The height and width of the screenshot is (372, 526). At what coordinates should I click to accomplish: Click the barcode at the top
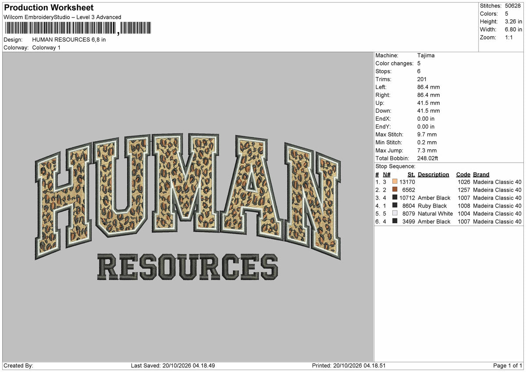(77, 29)
